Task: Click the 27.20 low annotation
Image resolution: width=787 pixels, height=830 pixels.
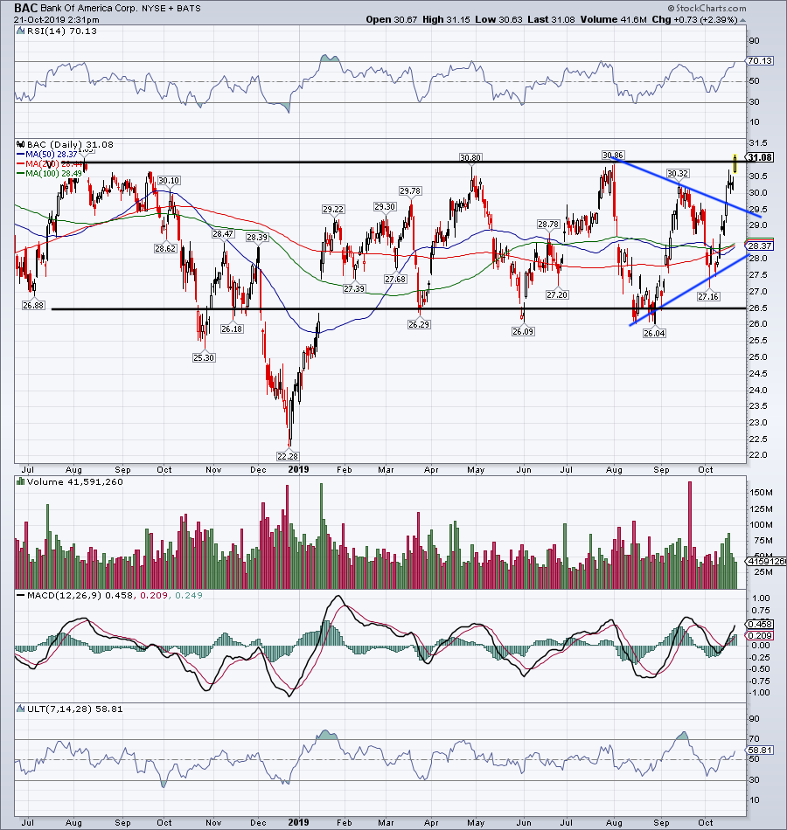Action: pyautogui.click(x=558, y=294)
